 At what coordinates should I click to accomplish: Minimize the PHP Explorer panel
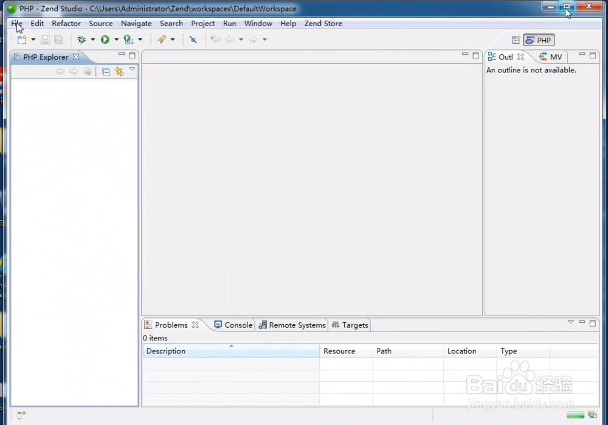pyautogui.click(x=122, y=54)
